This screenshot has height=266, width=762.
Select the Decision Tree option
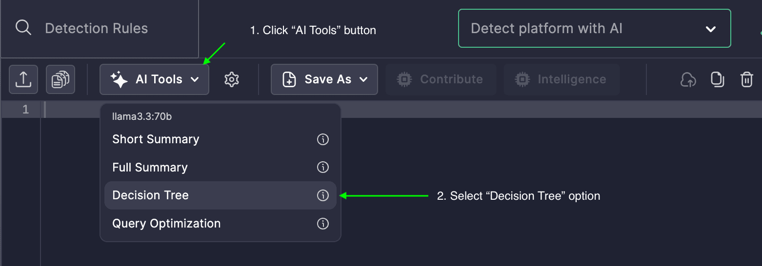point(151,195)
